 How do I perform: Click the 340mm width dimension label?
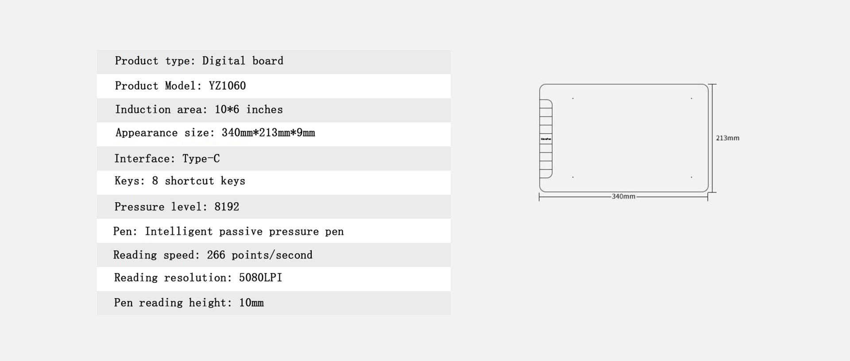pos(623,196)
